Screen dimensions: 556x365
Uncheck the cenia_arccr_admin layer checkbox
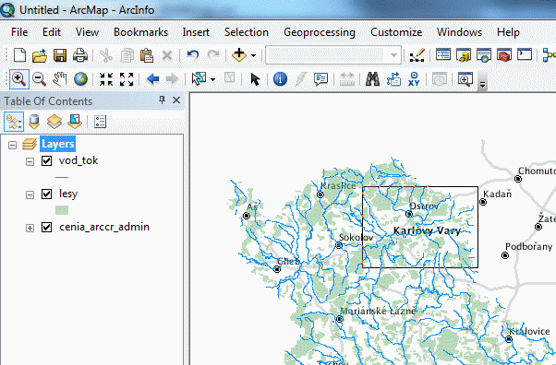[x=47, y=227]
